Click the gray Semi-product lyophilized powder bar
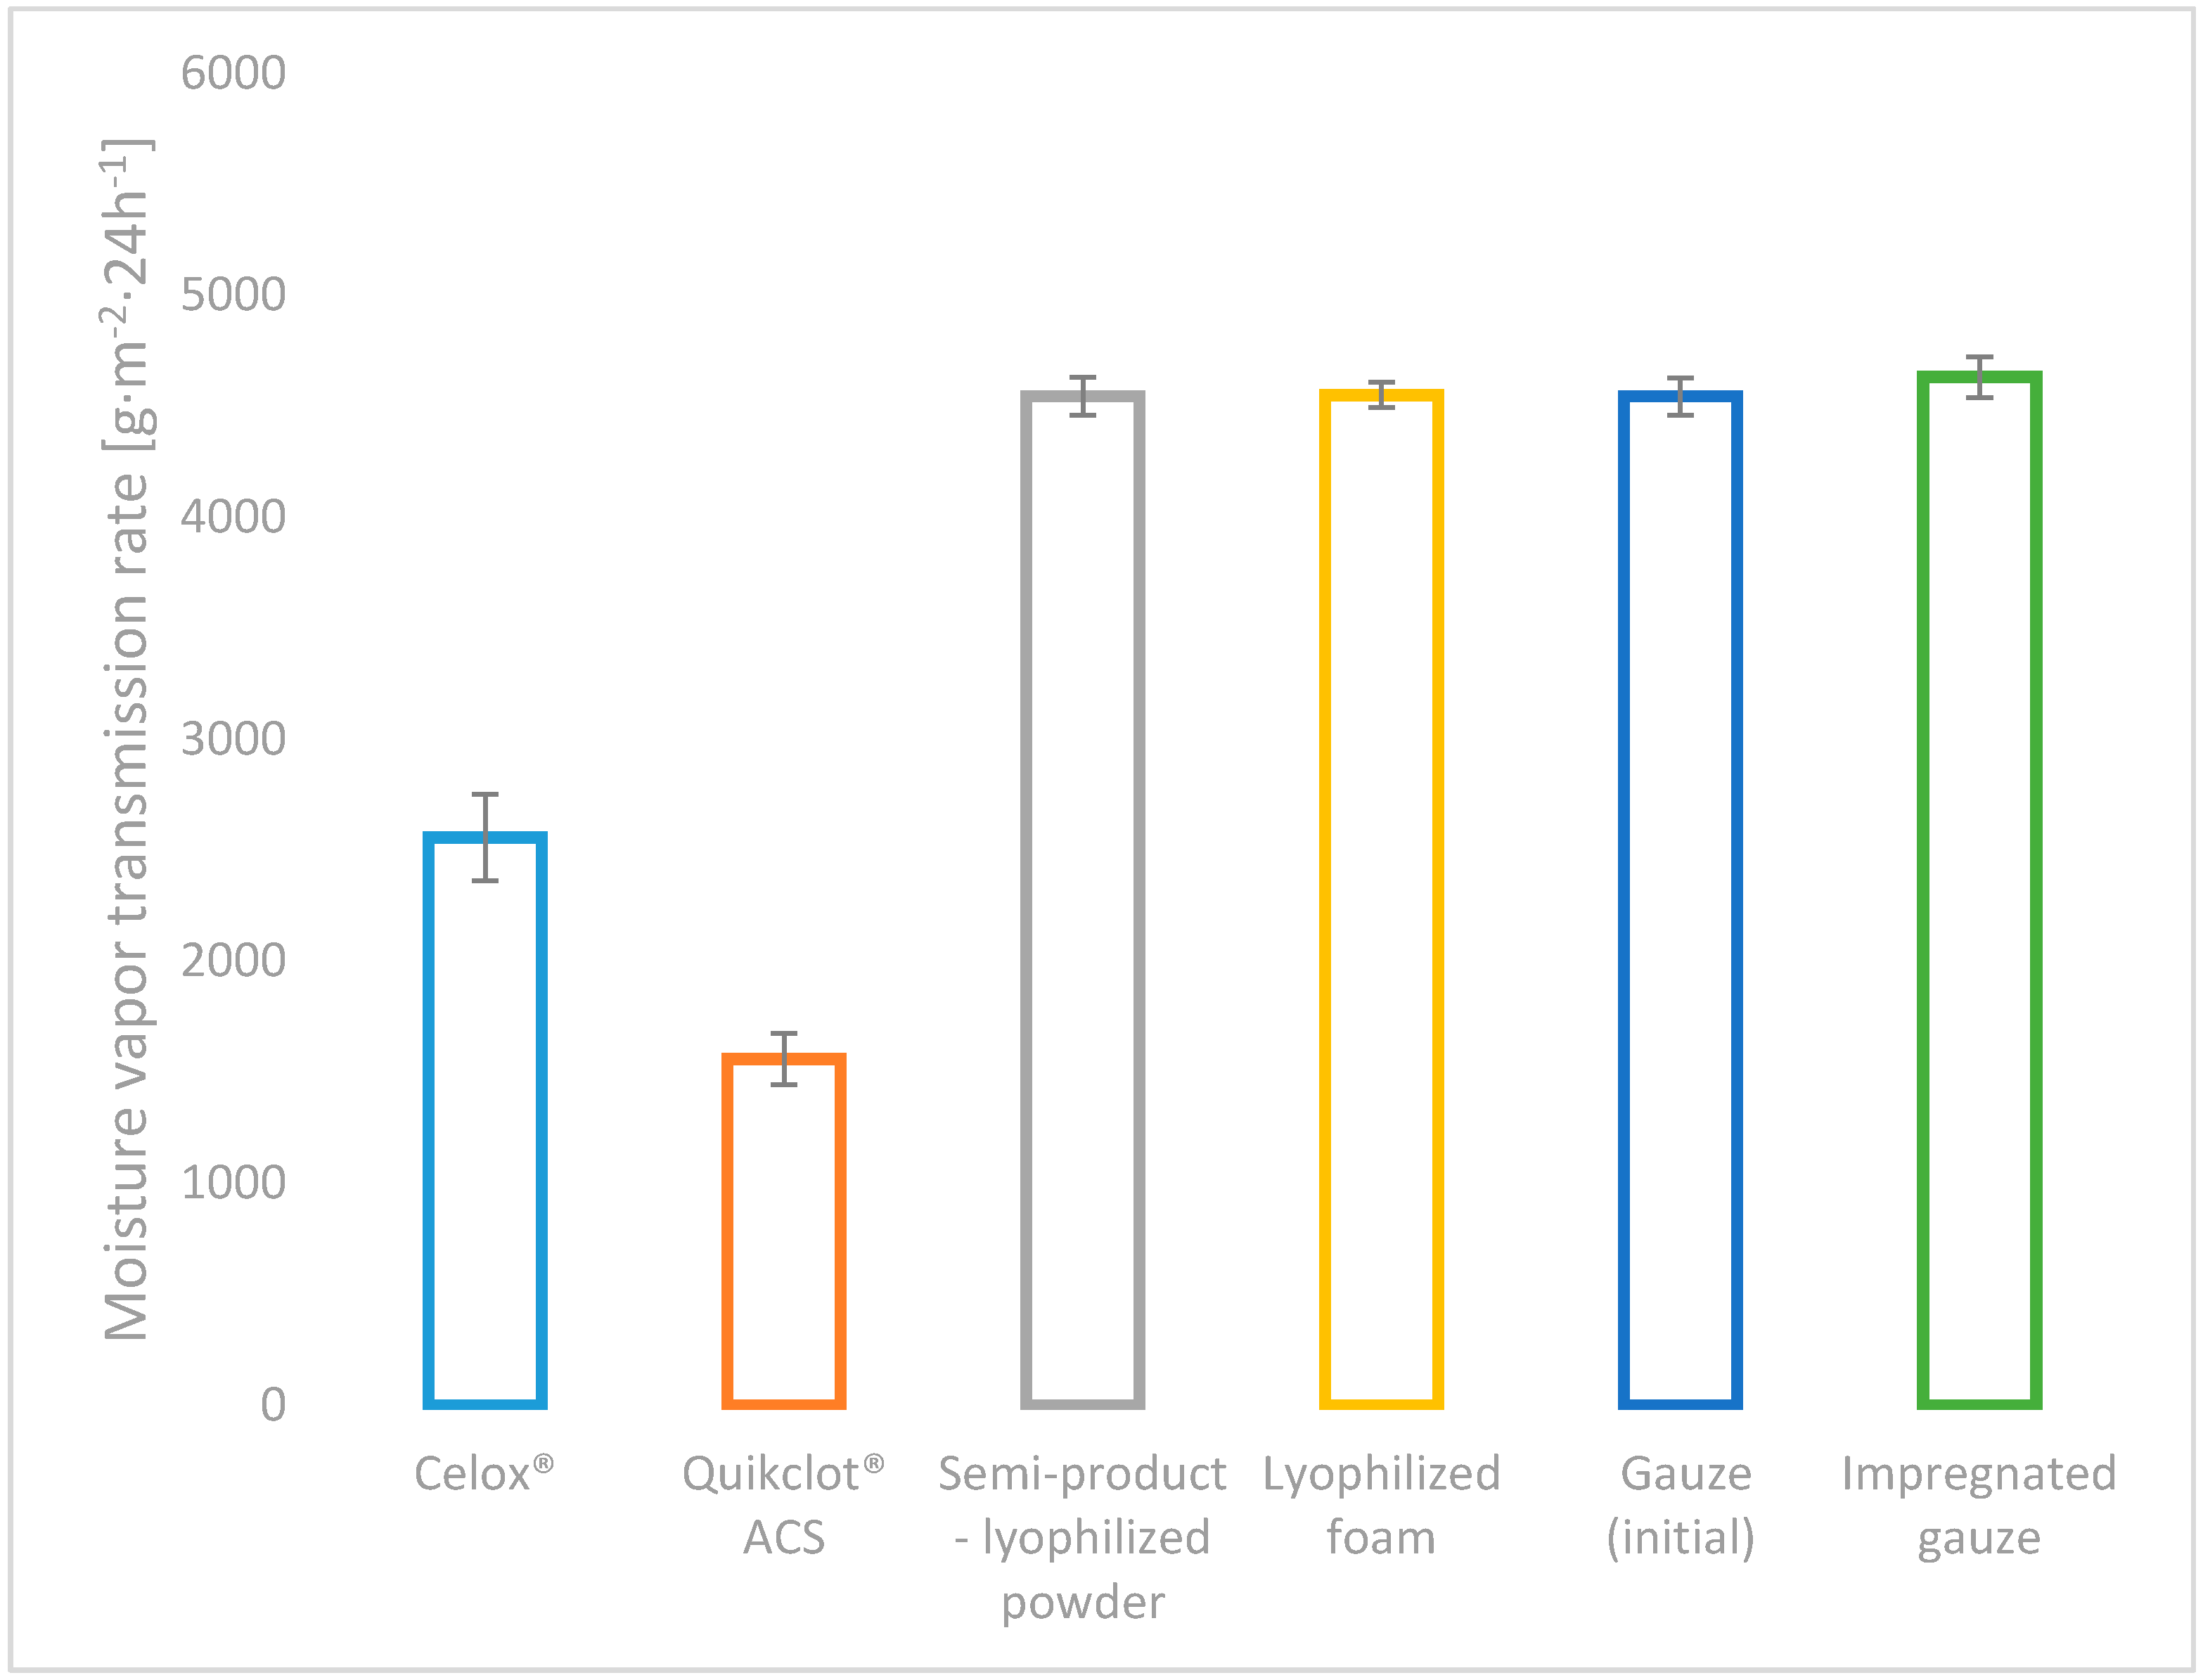This screenshot has height=1680, width=2203. point(1082,900)
